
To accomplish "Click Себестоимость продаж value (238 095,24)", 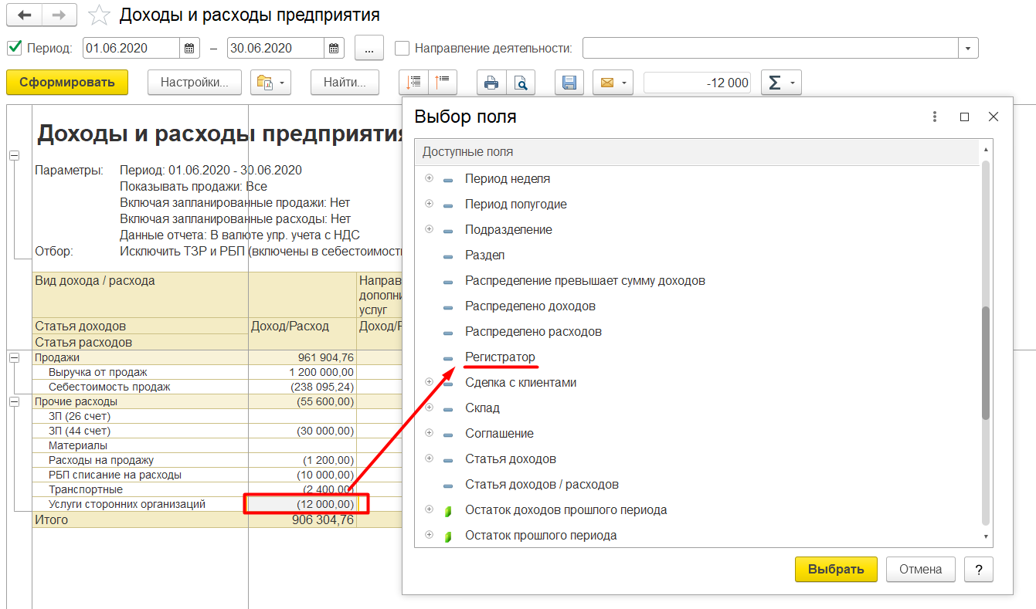I will [301, 387].
